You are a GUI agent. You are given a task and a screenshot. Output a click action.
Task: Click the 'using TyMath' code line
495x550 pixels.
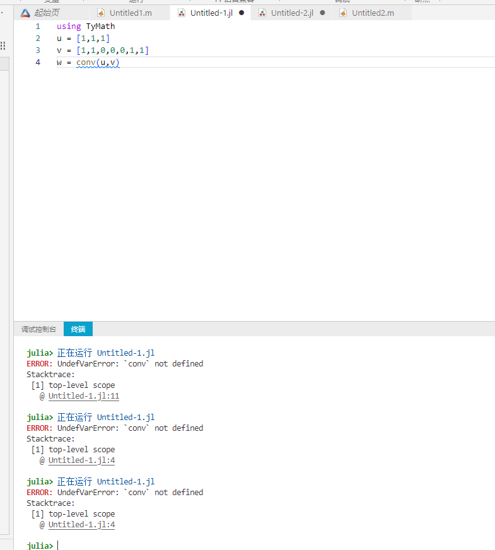point(86,26)
